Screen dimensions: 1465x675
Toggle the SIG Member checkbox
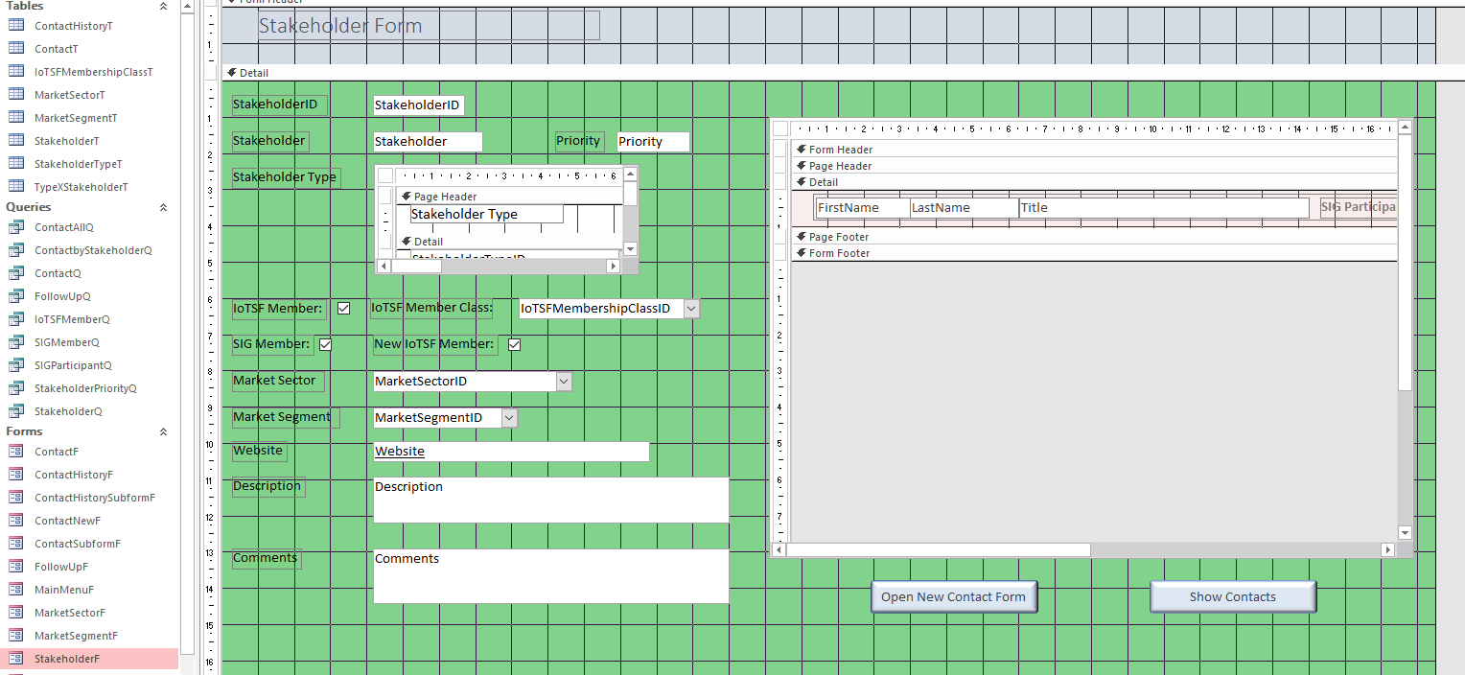coord(325,344)
